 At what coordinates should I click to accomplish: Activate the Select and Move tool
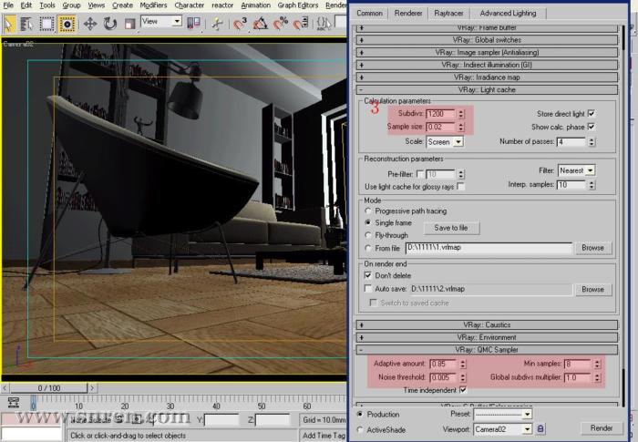pyautogui.click(x=90, y=23)
